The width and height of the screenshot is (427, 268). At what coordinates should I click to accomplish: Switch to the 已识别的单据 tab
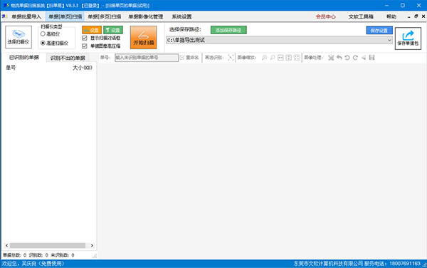click(24, 57)
